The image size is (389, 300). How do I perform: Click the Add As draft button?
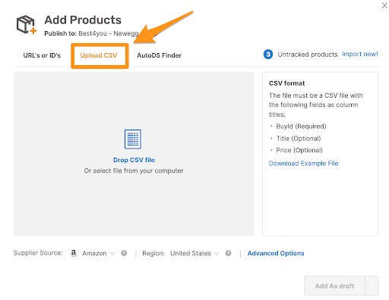(334, 286)
